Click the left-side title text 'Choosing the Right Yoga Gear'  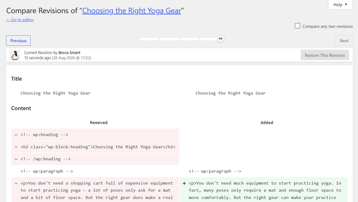point(55,93)
